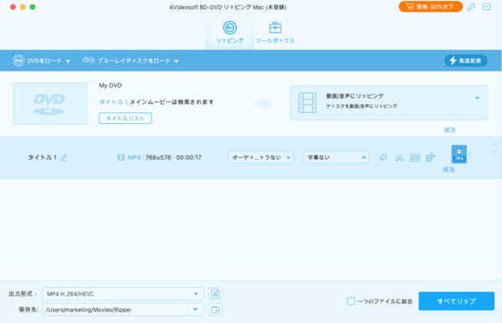Open the ツールボックス tab
Screen dimensions: 502x323
click(x=275, y=33)
